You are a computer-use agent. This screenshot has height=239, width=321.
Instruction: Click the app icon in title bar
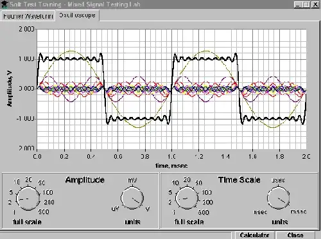click(4, 4)
